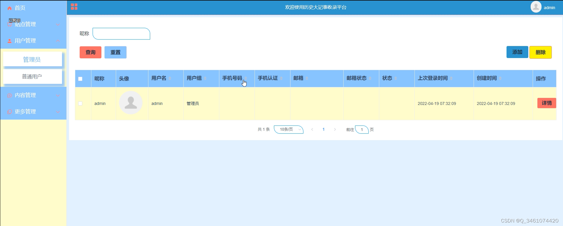Open the 10条/页 page size dropdown
Viewport: 563px width, 226px height.
(x=289, y=130)
